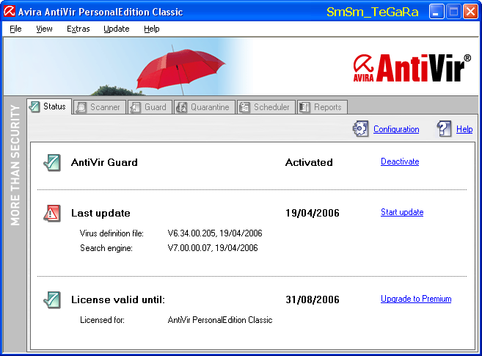Click the Configuration gear icon

tap(360, 128)
